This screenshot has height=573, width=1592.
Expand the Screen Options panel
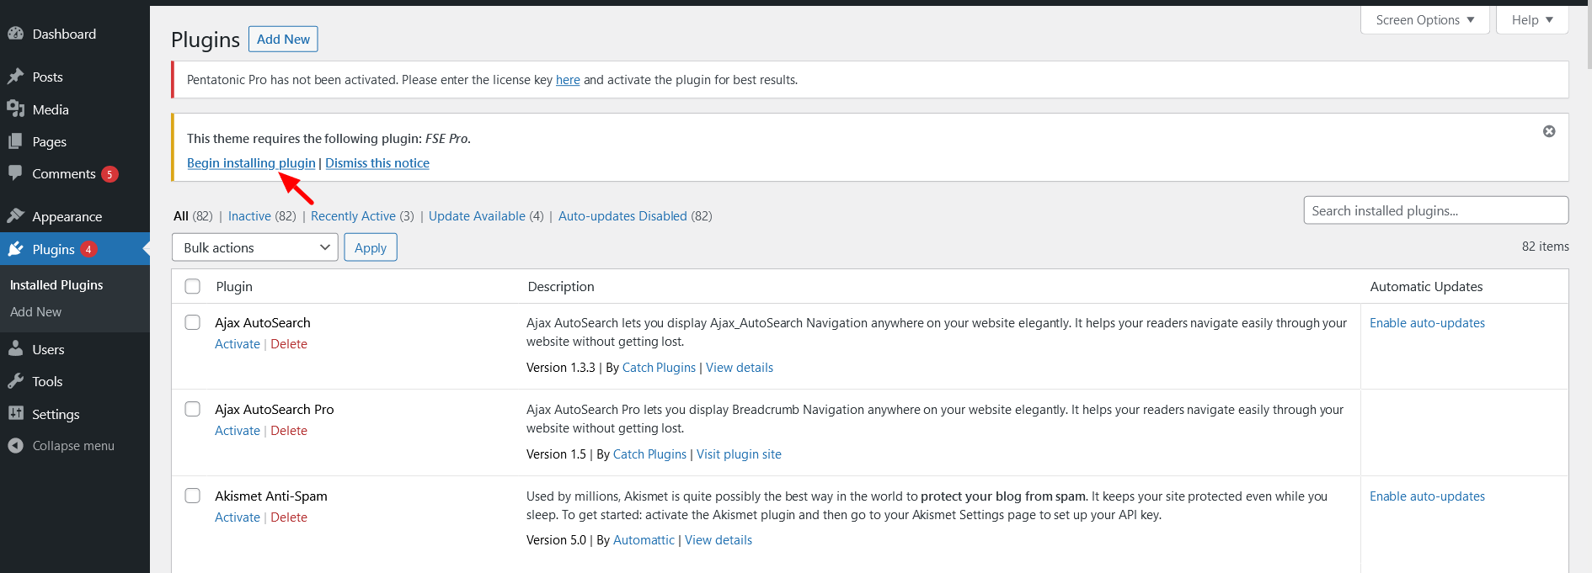pos(1424,20)
